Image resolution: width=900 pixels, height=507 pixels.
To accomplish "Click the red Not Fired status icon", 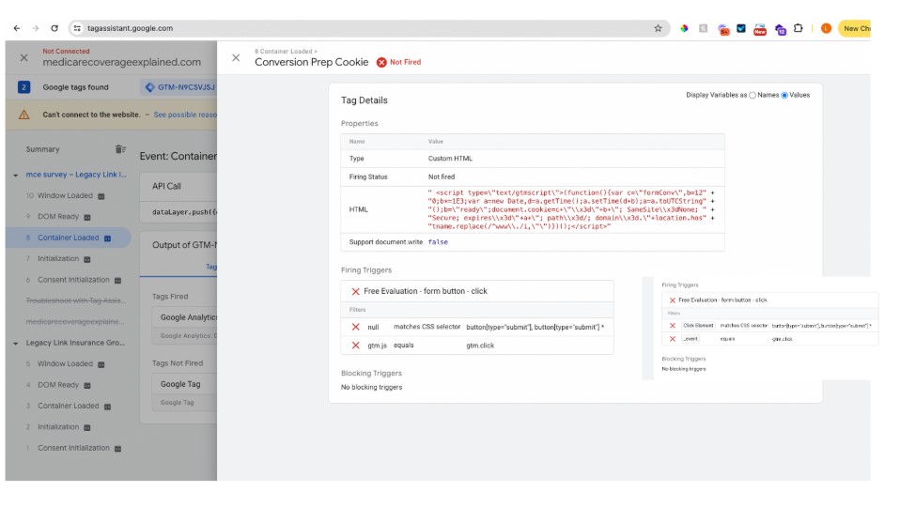I will tap(381, 63).
